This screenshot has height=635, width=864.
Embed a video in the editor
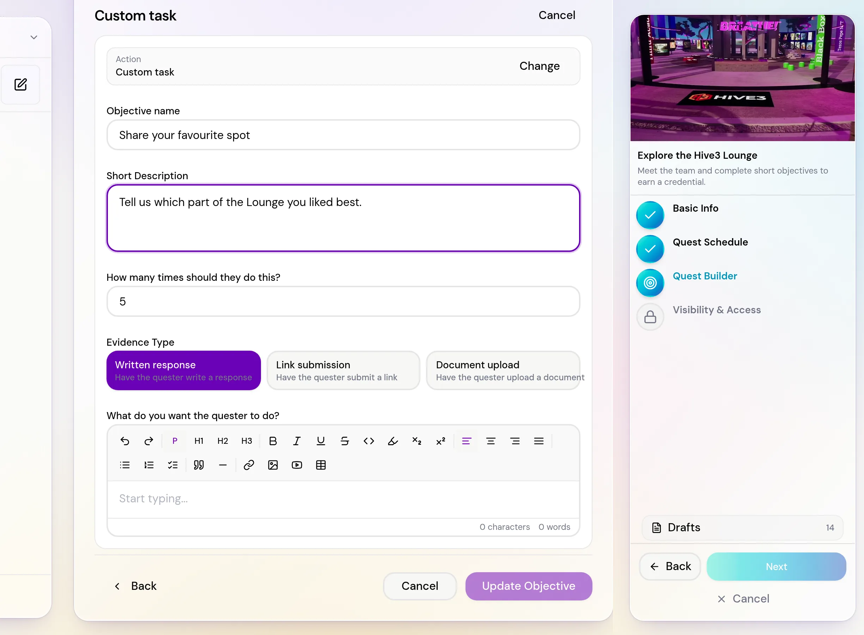point(297,465)
